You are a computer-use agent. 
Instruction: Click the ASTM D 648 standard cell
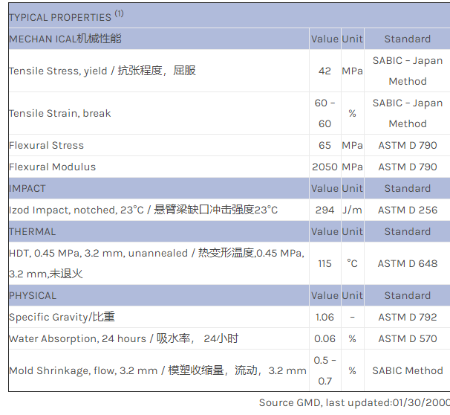coord(407,263)
